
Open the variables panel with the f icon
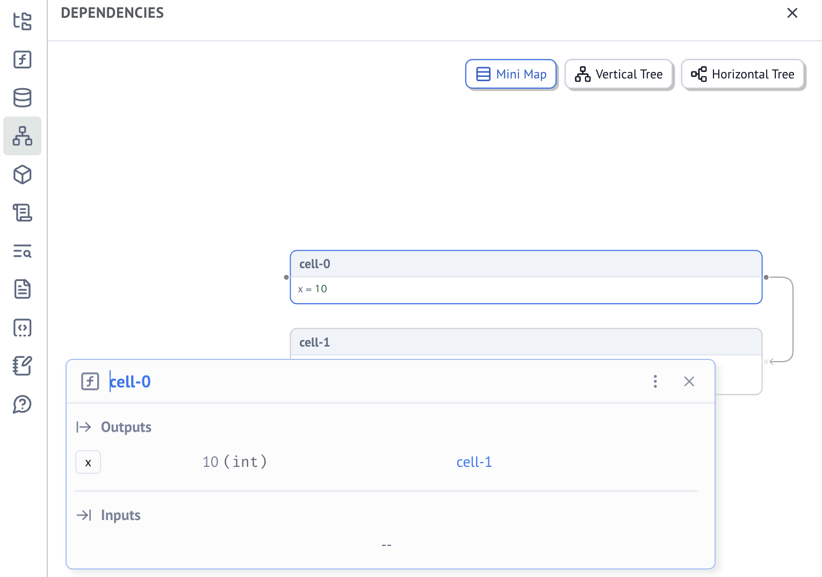pos(22,60)
